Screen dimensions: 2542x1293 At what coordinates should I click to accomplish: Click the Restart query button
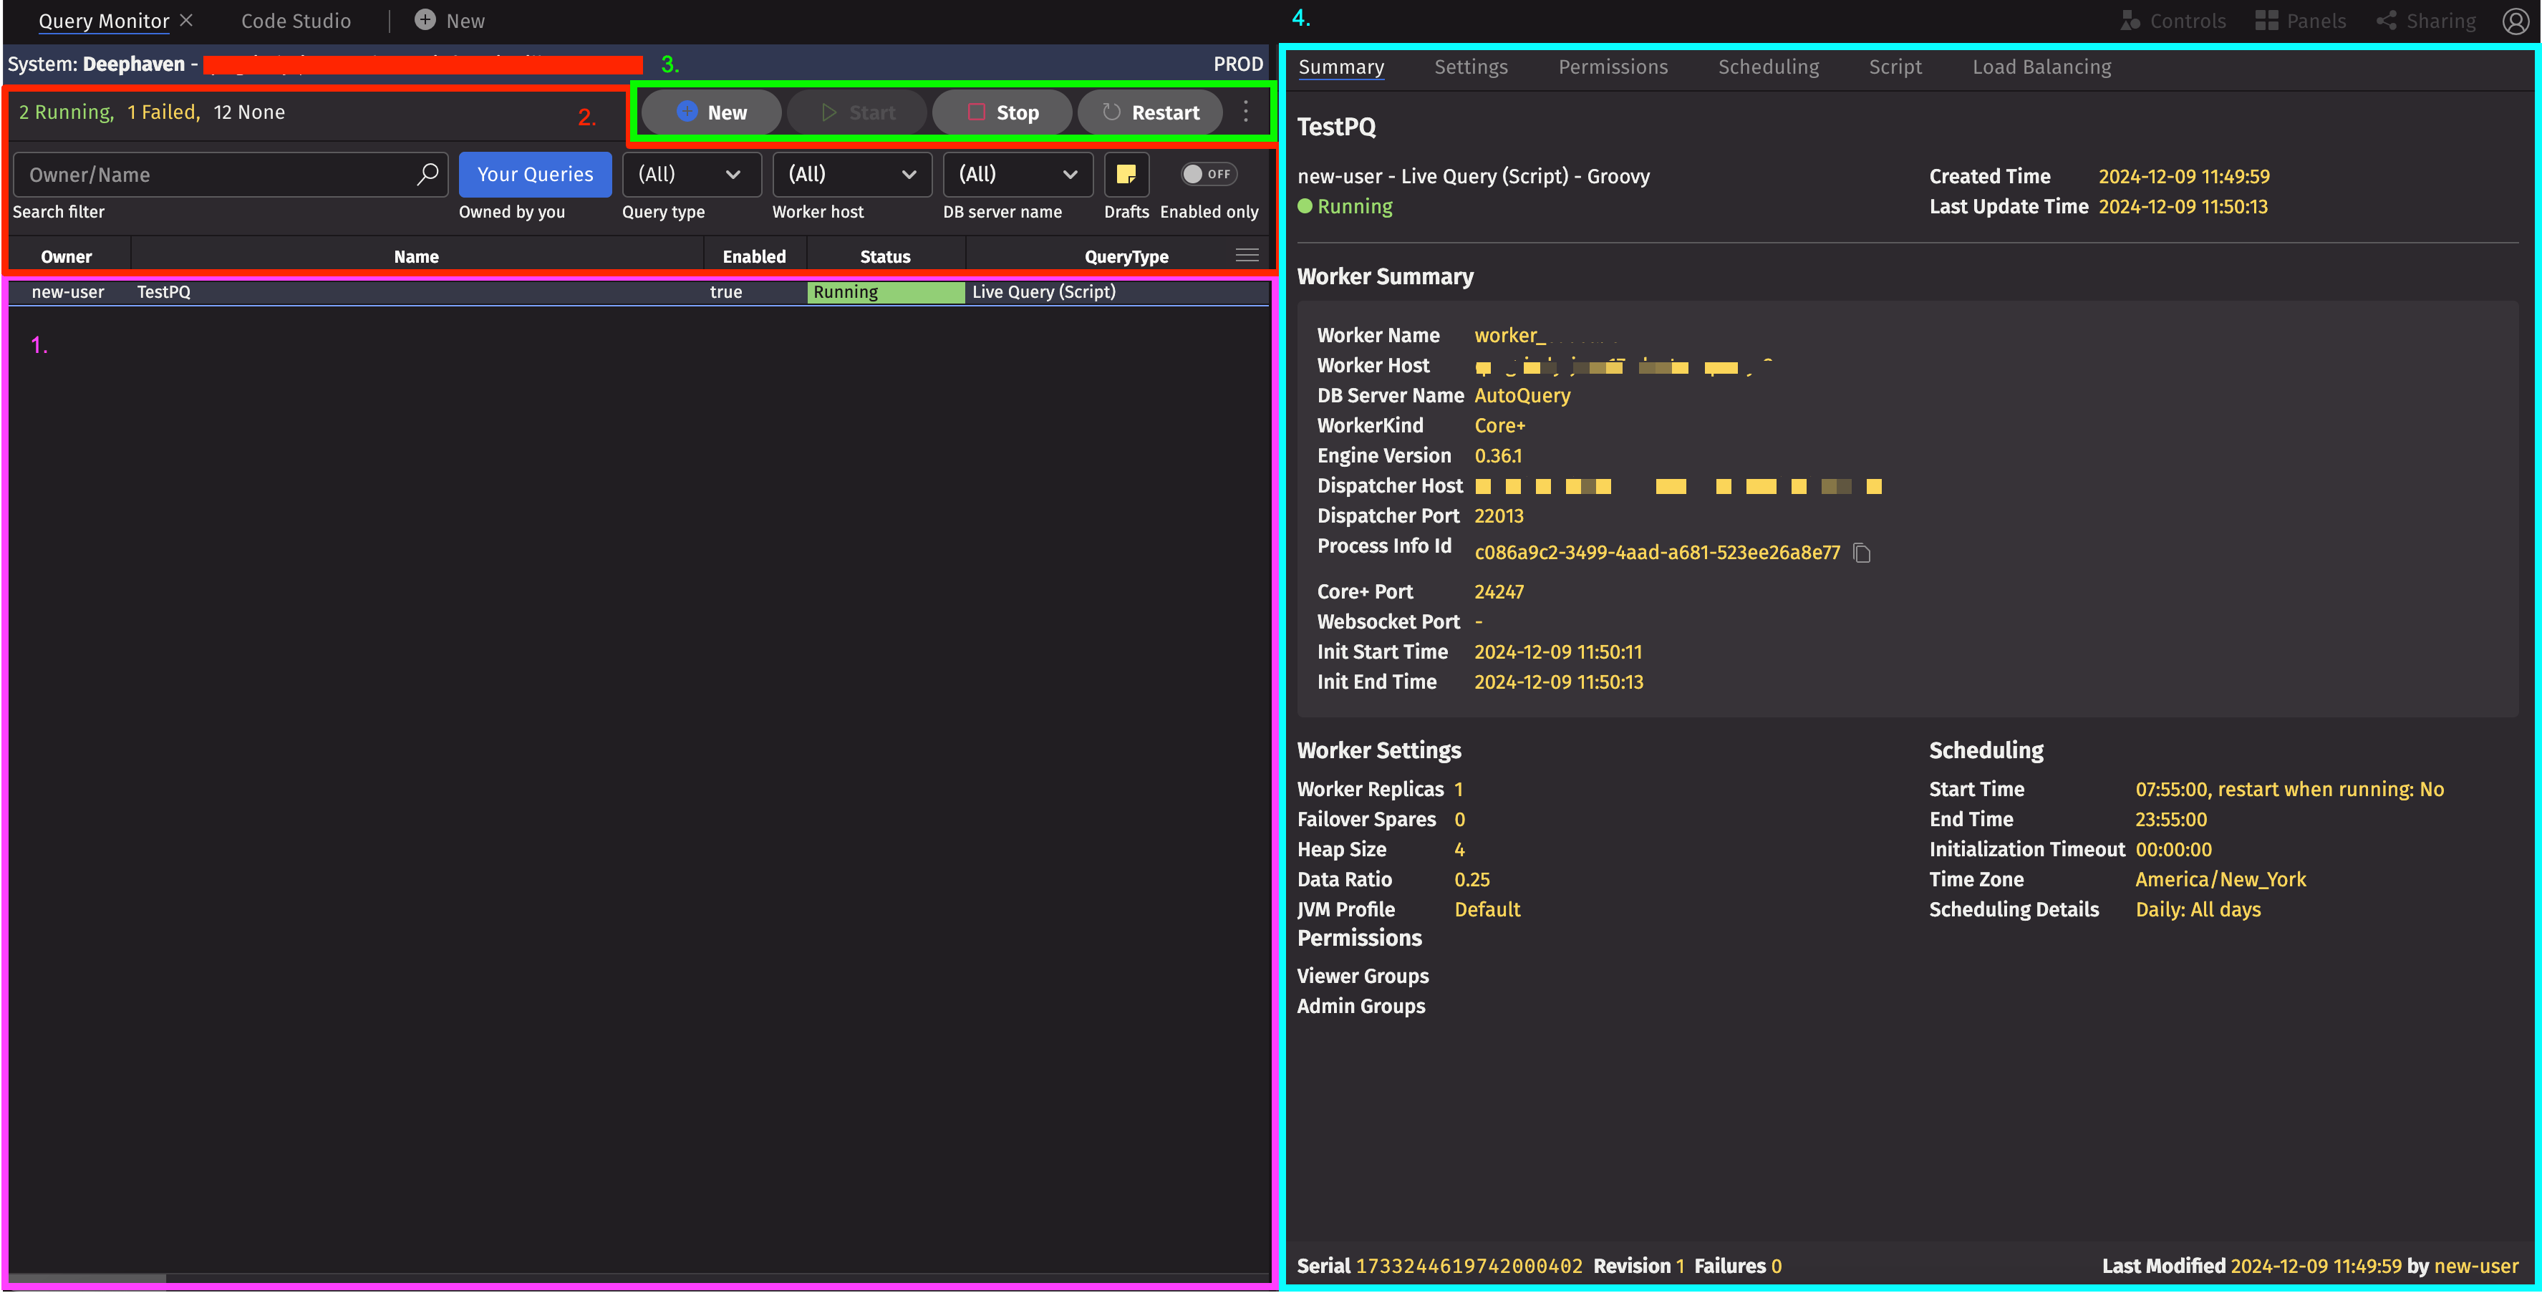(x=1149, y=112)
